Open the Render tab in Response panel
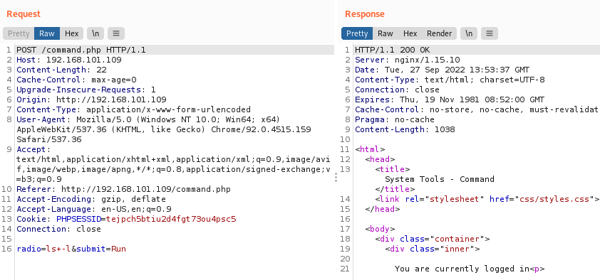The width and height of the screenshot is (600, 280). tap(439, 33)
